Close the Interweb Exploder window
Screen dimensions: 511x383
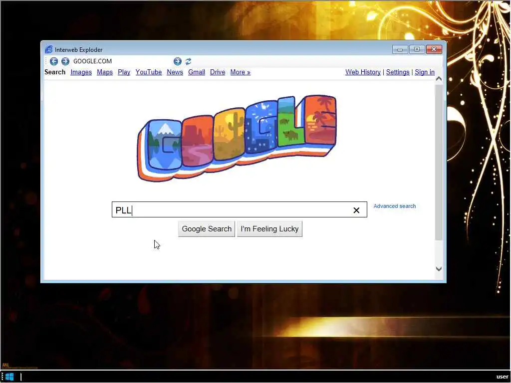434,49
